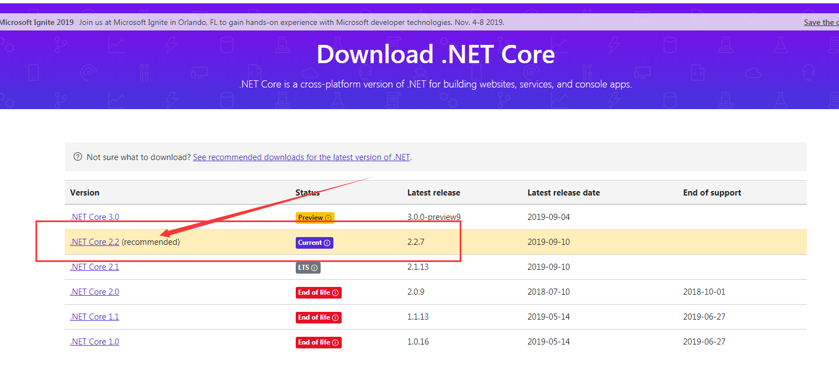This screenshot has width=839, height=375.
Task: Open the .NET Core 1.1 download link
Action: coord(95,317)
